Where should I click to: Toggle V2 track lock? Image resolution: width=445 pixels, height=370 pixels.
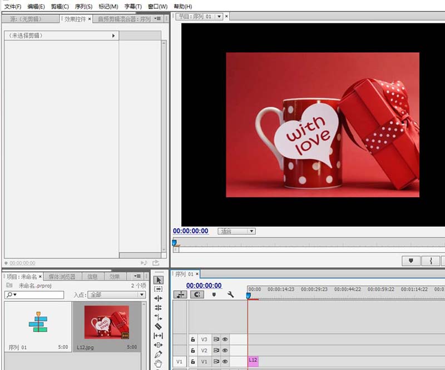[193, 351]
